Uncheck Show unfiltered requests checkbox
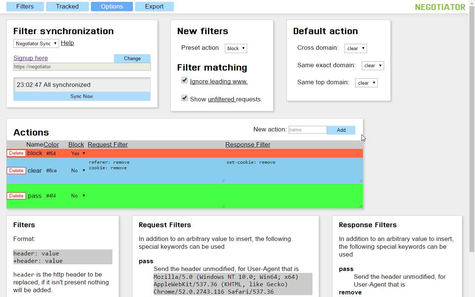 tap(184, 98)
